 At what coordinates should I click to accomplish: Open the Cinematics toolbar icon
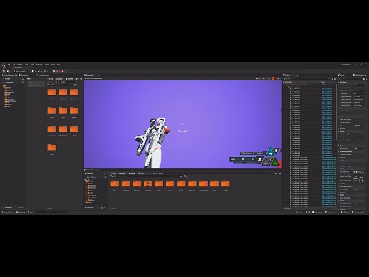tap(46, 72)
